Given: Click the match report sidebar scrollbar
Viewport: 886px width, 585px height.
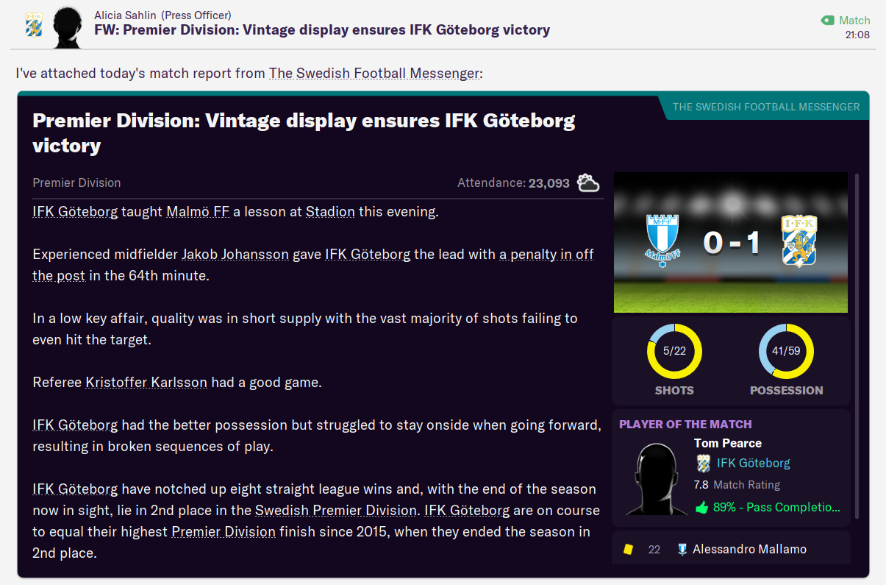Looking at the screenshot, I should pyautogui.click(x=857, y=368).
